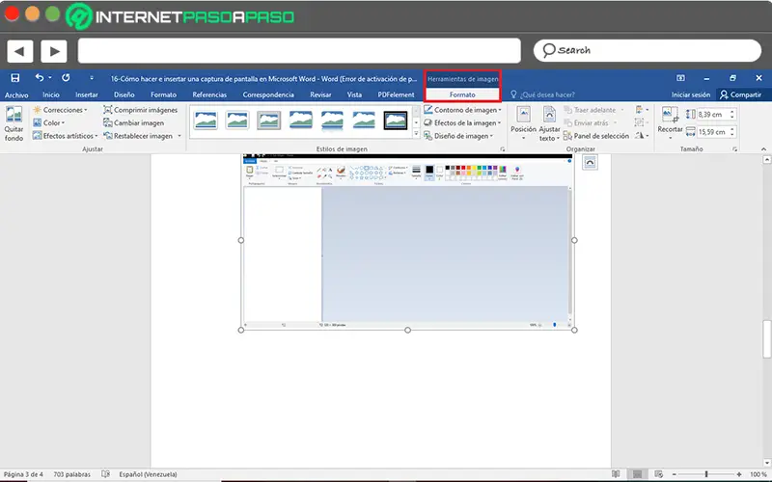Move to the next row of picture styles
This screenshot has height=482, width=772.
(x=416, y=123)
